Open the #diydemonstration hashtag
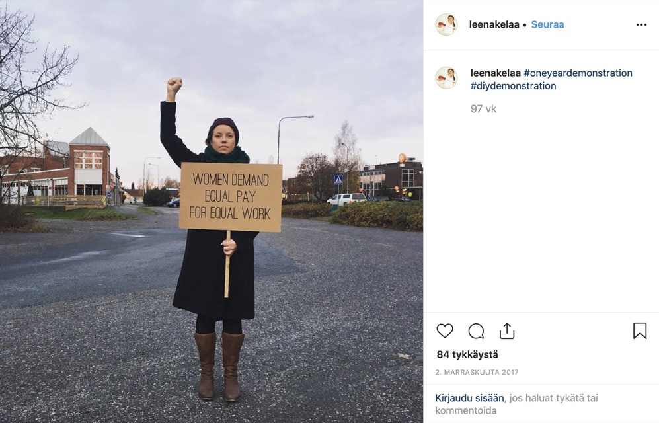Image resolution: width=659 pixels, height=423 pixels. [513, 86]
